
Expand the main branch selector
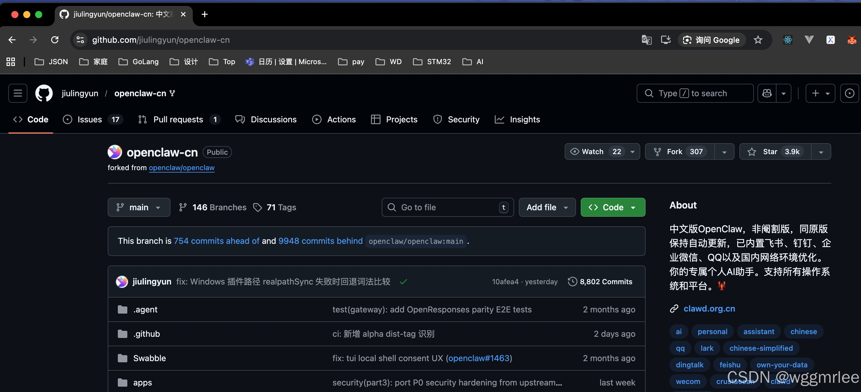click(139, 207)
